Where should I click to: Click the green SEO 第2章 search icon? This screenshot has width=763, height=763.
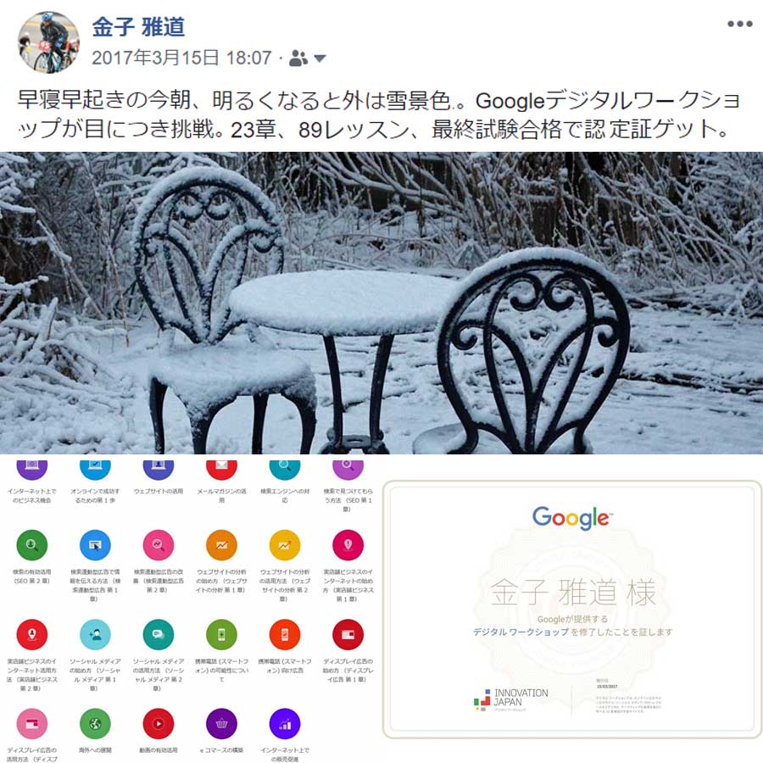pos(32,545)
